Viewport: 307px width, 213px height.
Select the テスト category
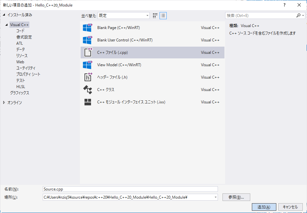21,81
